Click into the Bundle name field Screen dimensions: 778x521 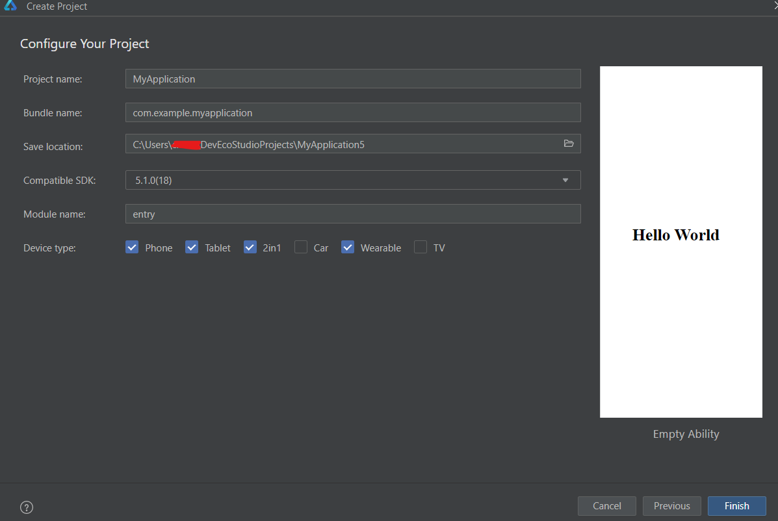point(353,112)
